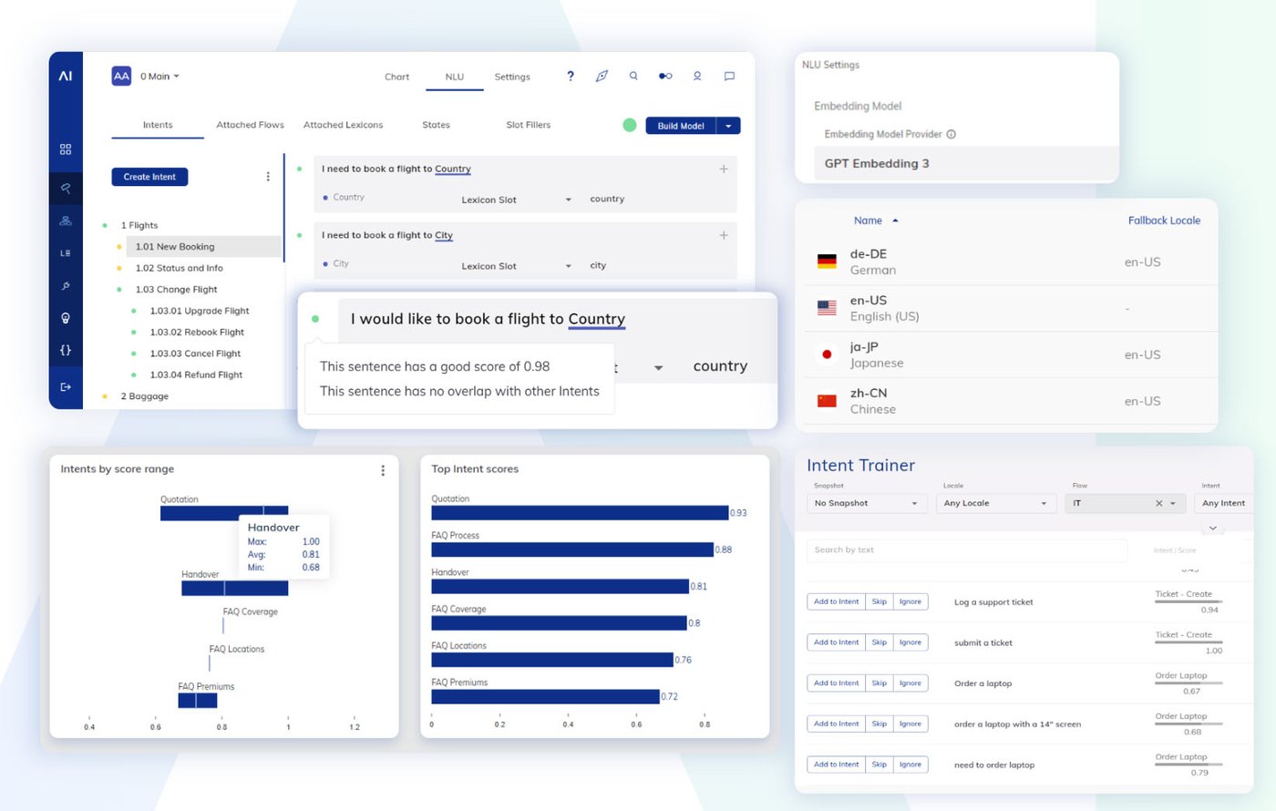The height and width of the screenshot is (811, 1276).
Task: Open the No Snapshot dropdown
Action: click(867, 503)
